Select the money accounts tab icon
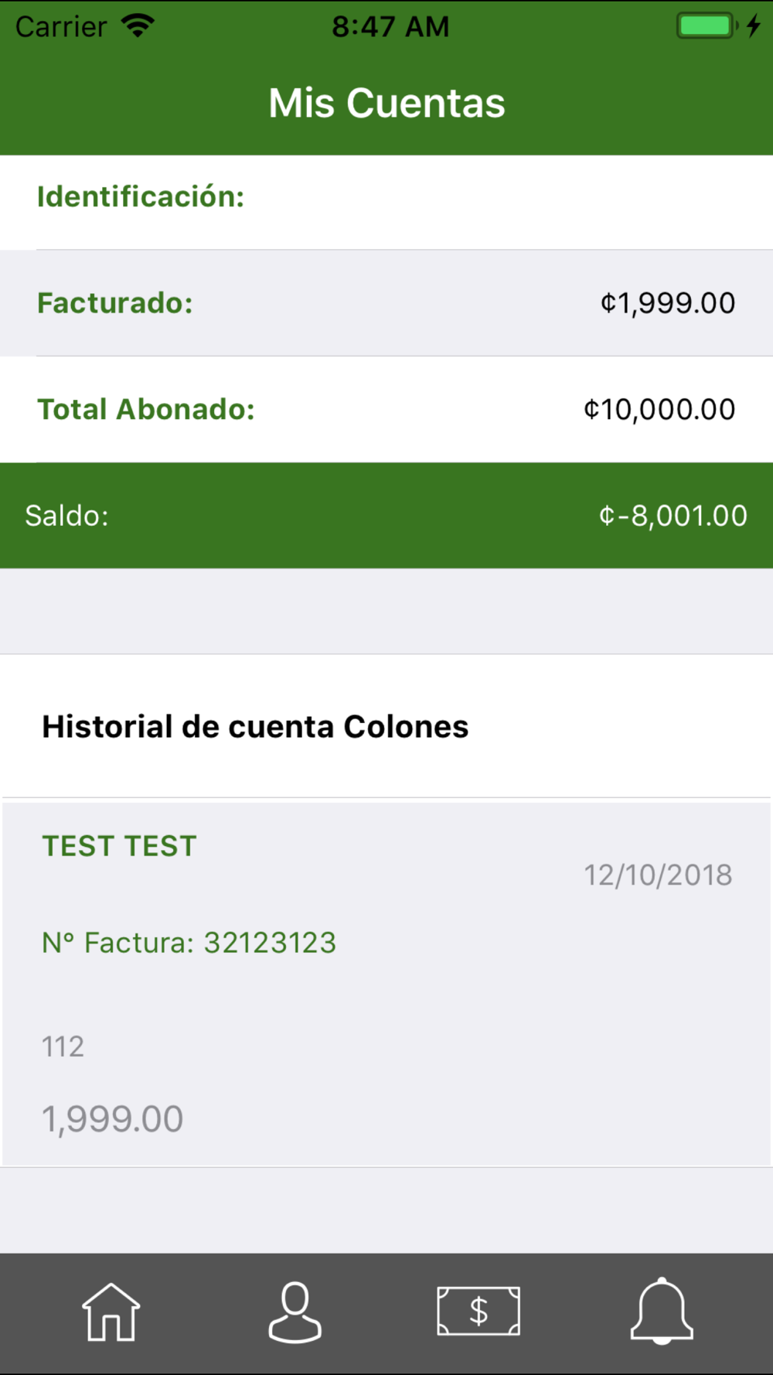The height and width of the screenshot is (1375, 773). (478, 1312)
